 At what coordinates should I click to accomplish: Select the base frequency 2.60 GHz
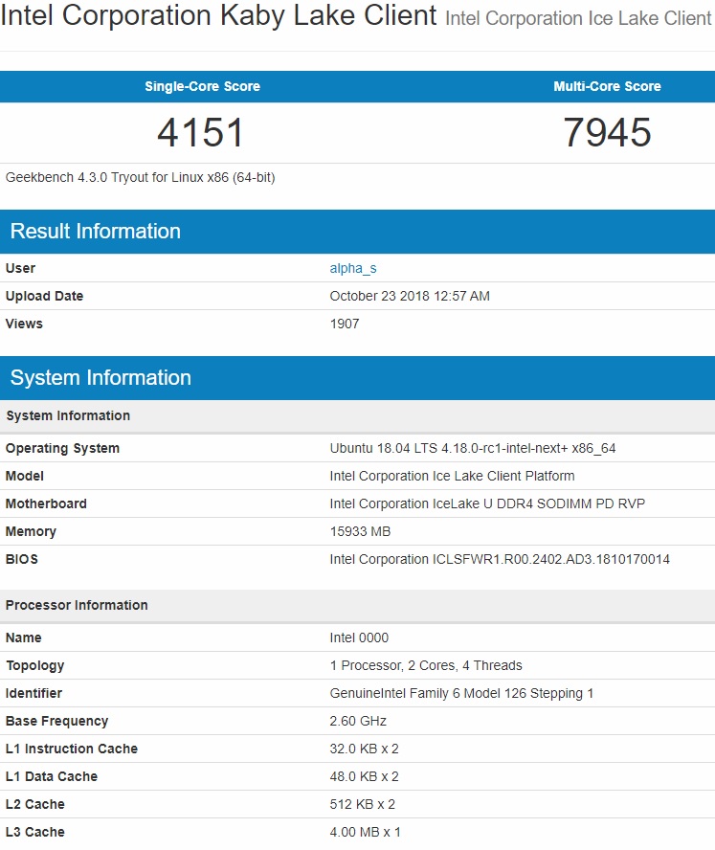(x=358, y=721)
